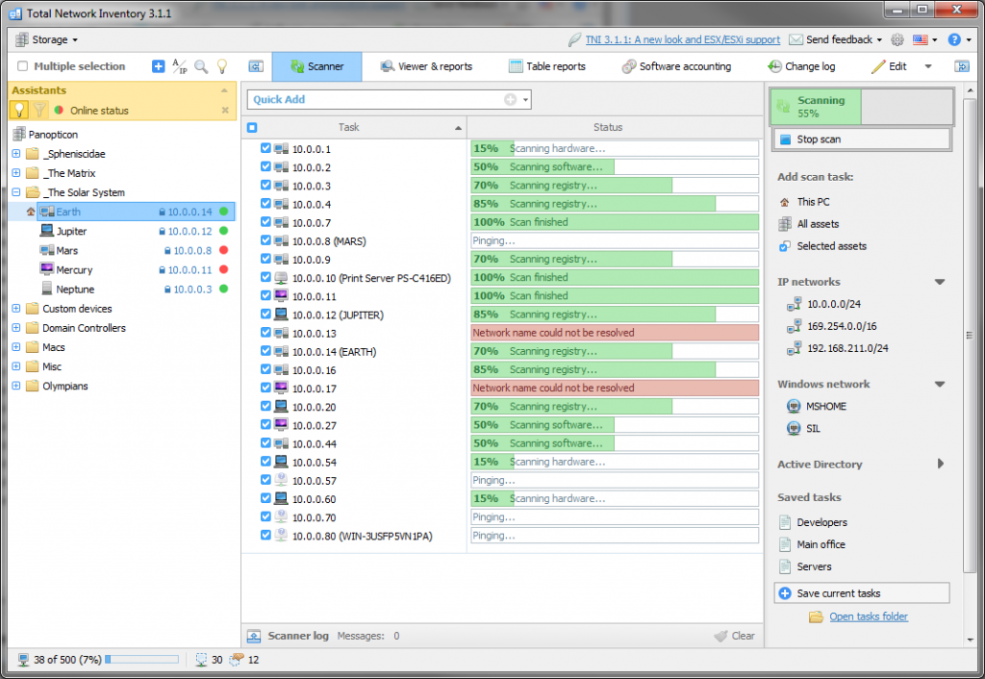Click the collapse left sidebar panel icon
Screen dimensions: 985x679
(x=256, y=66)
